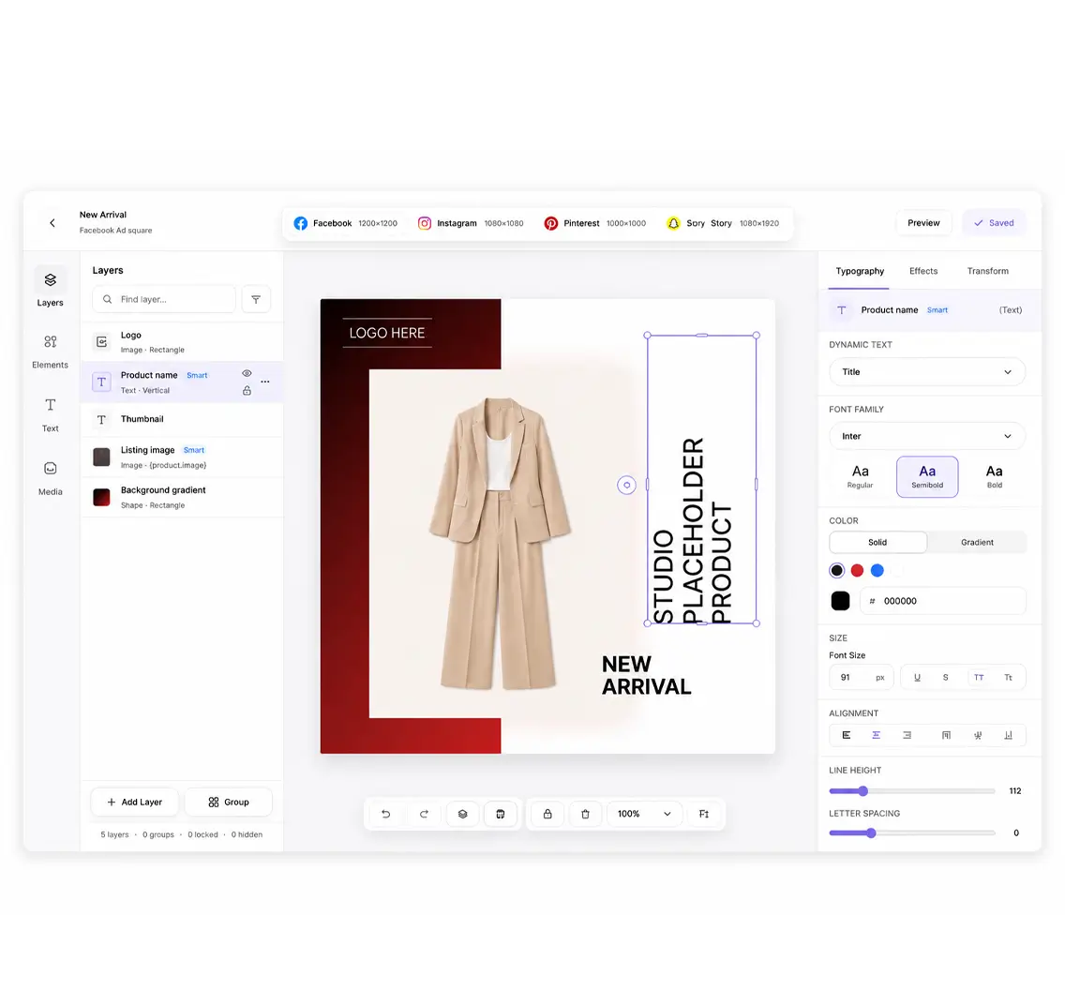Apply strikethrough text style
The image size is (1065, 990).
(x=945, y=678)
